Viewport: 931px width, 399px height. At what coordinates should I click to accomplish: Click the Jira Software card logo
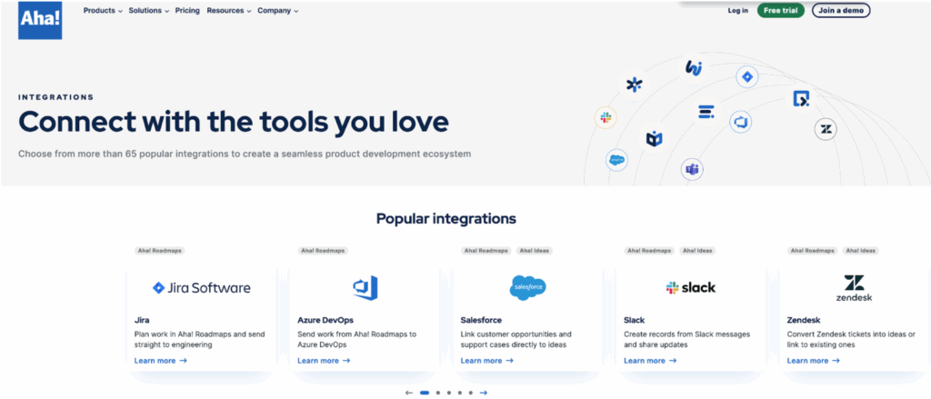201,288
